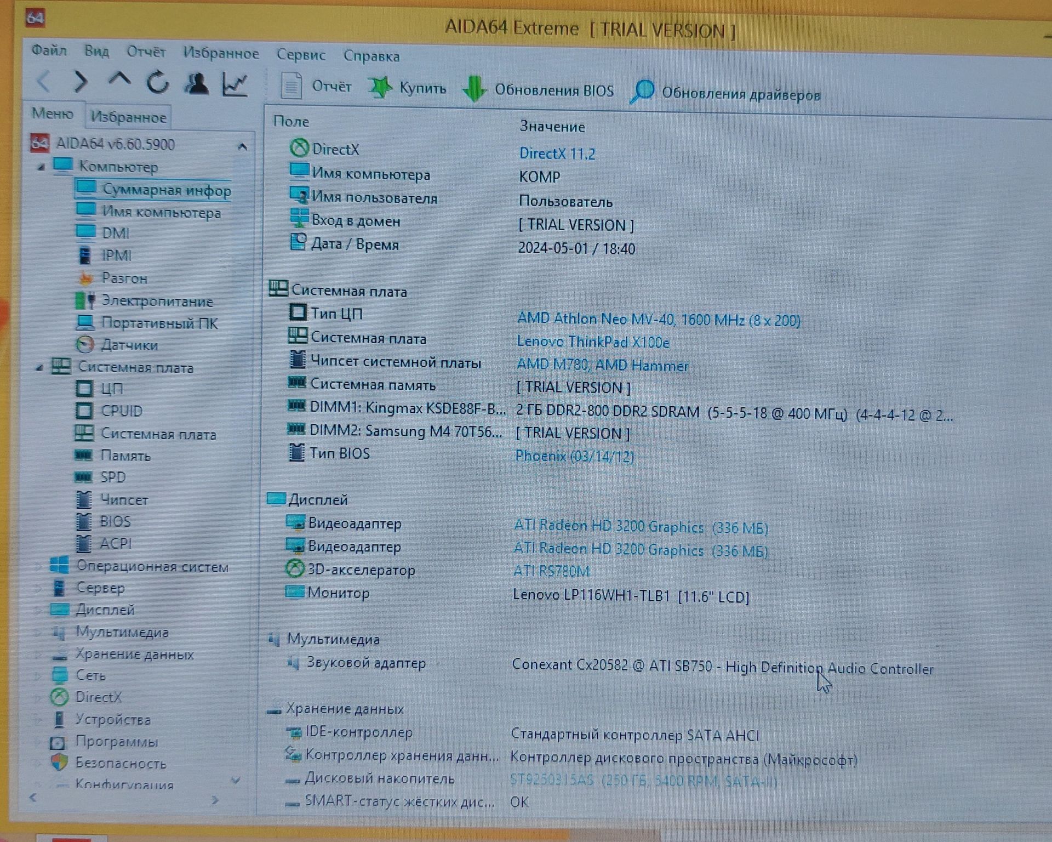This screenshot has height=842, width=1052.
Task: Click the Отчёт report page icon
Action: point(291,86)
